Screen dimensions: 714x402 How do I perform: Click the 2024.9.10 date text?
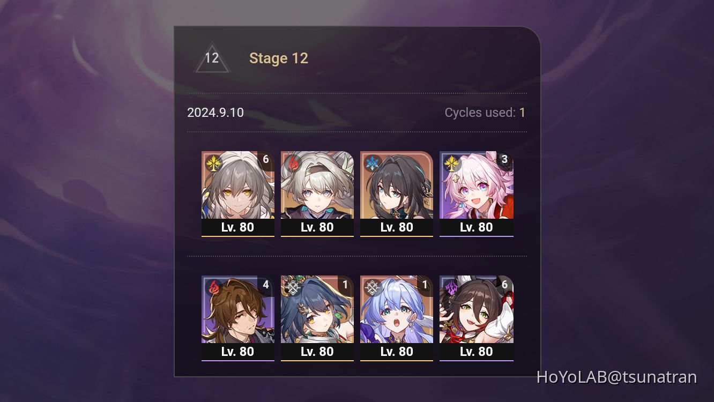(215, 113)
